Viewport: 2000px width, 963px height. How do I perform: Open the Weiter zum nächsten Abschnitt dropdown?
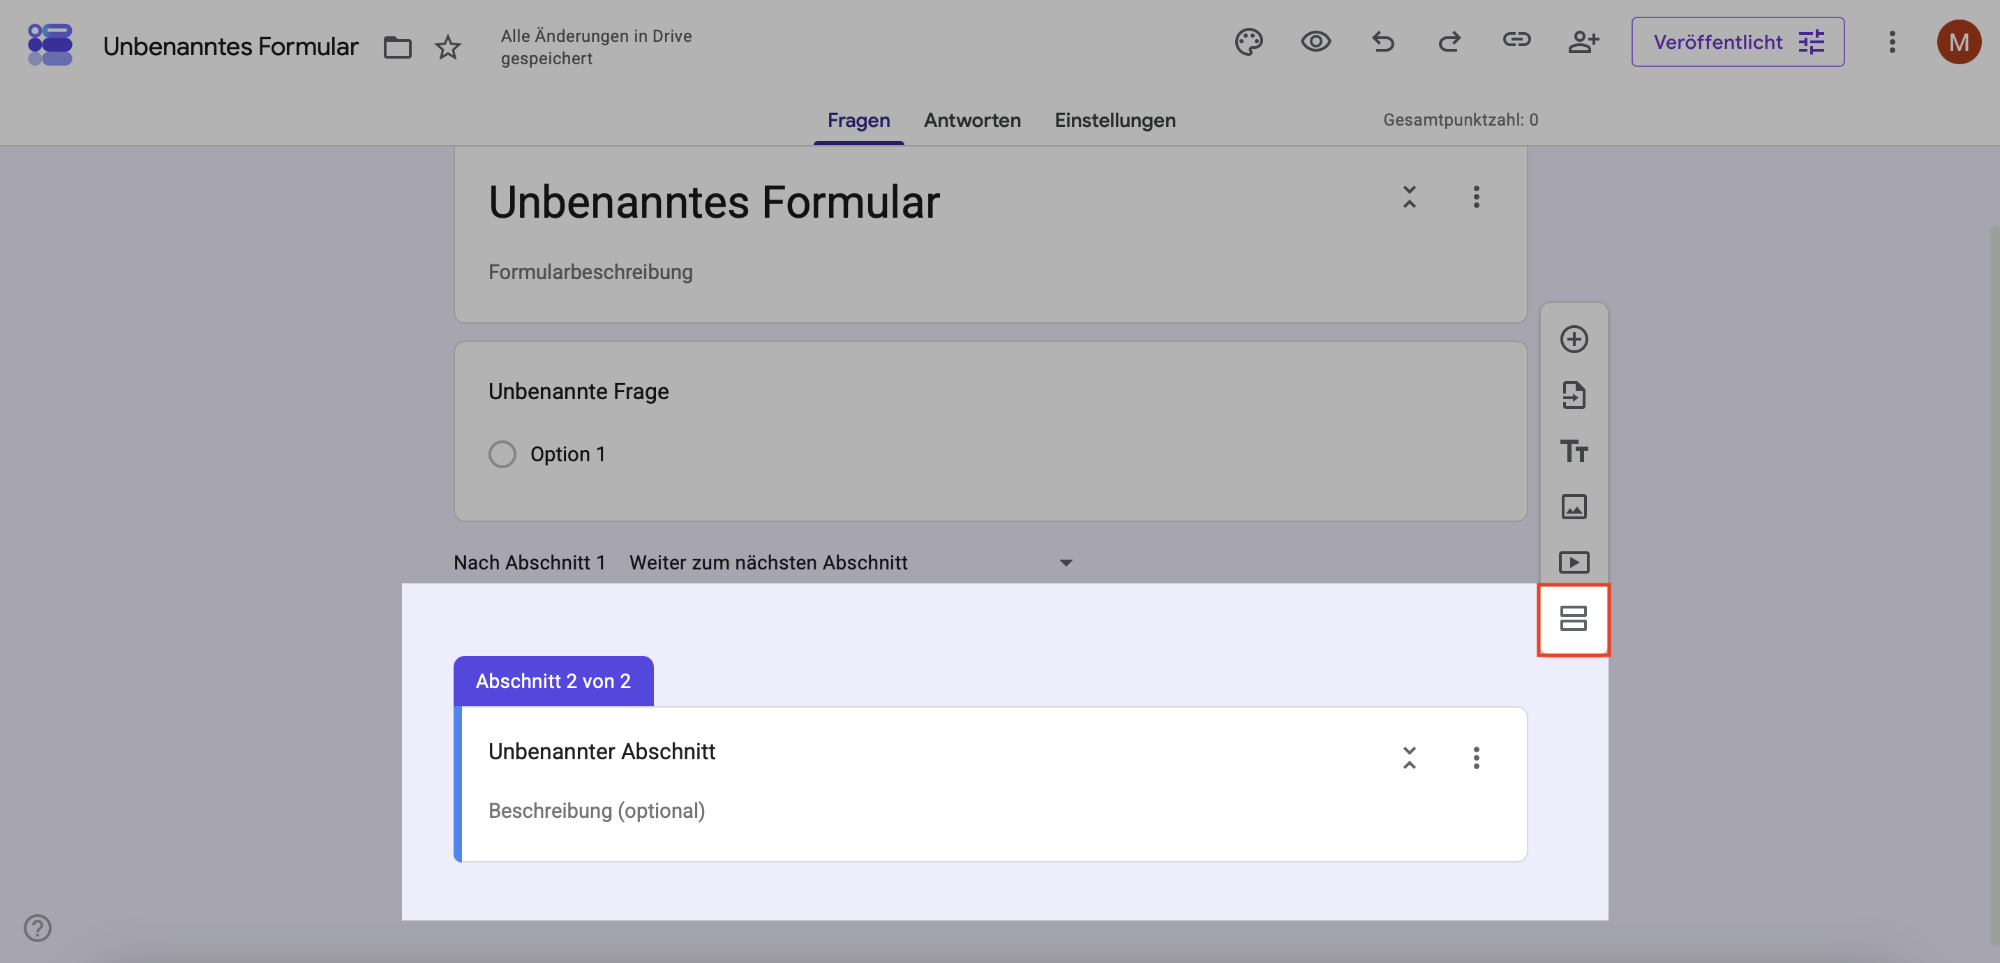[x=851, y=562]
